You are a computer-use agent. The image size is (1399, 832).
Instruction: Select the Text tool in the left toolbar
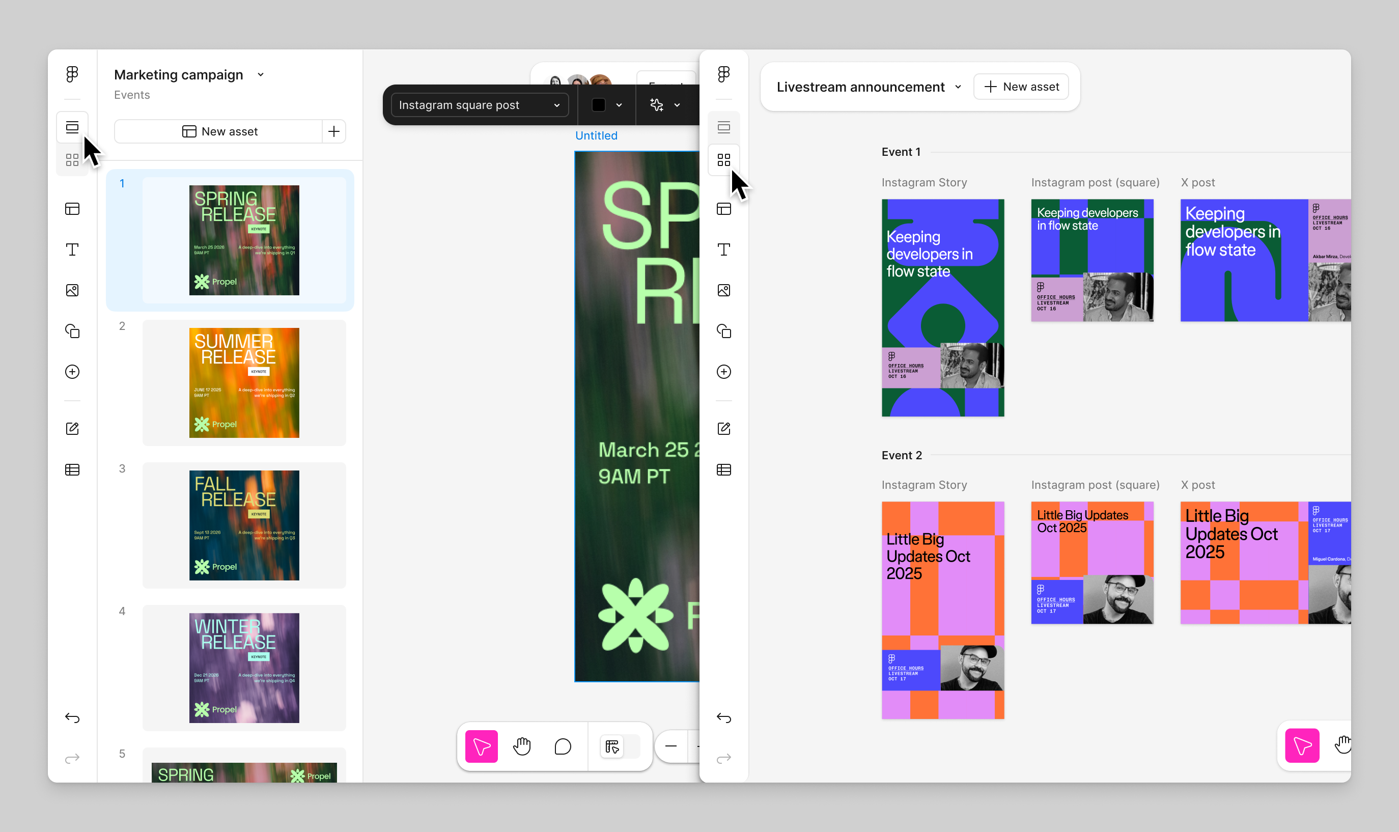click(72, 250)
